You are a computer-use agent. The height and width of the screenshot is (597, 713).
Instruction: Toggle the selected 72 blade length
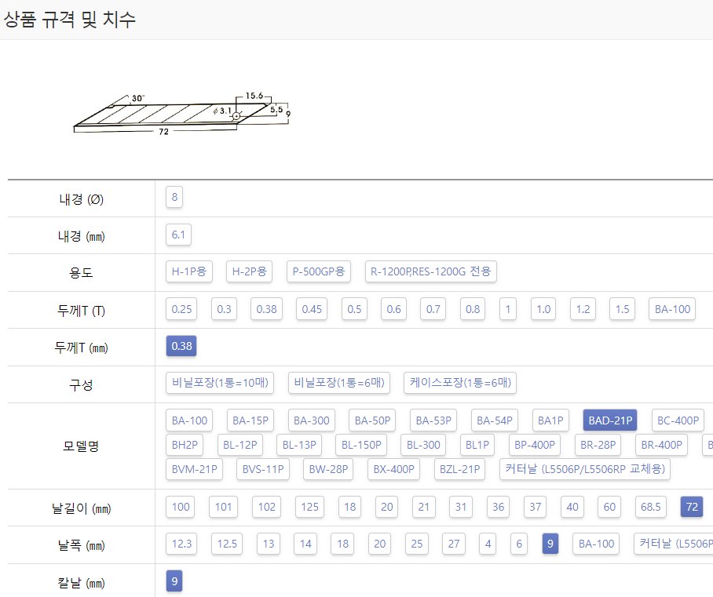[x=691, y=507]
